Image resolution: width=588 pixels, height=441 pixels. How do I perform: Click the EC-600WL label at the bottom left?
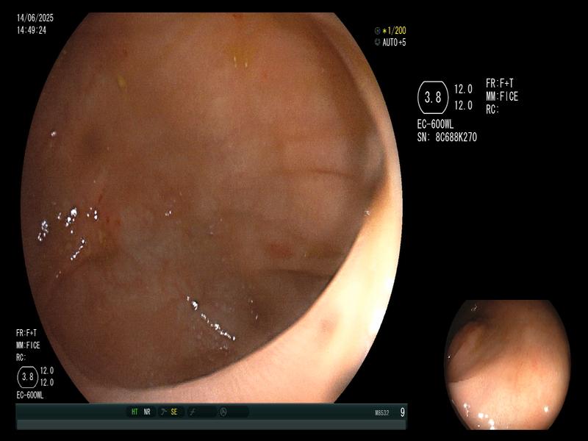(x=30, y=395)
